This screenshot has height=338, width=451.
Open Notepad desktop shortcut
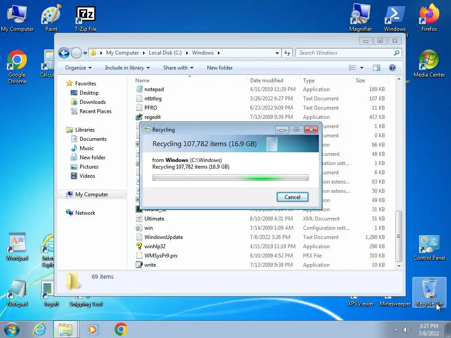[17, 293]
